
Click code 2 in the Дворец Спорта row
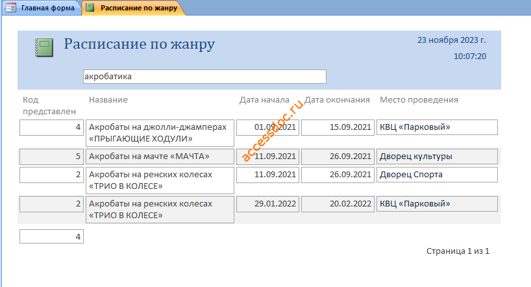(51, 175)
